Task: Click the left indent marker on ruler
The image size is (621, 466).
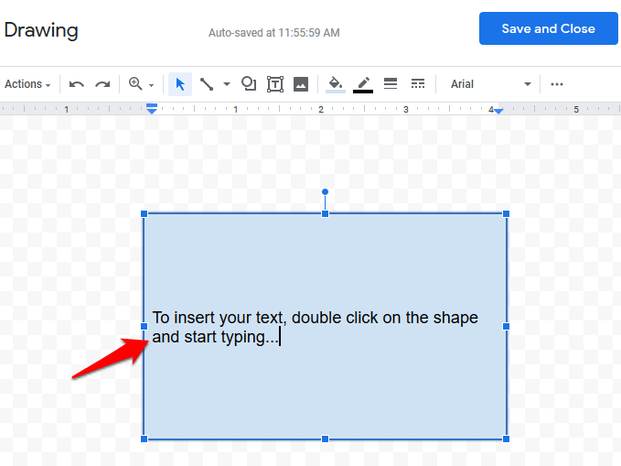Action: [152, 109]
